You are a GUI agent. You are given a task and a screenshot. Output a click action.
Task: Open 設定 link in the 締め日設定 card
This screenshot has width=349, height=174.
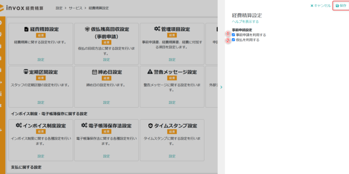pyautogui.click(x=106, y=102)
